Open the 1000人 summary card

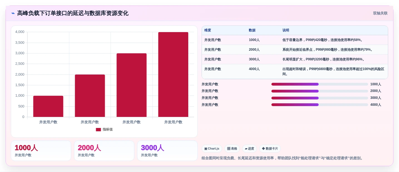coord(41,151)
